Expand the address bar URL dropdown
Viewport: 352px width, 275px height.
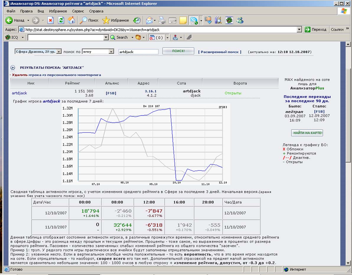click(299, 30)
